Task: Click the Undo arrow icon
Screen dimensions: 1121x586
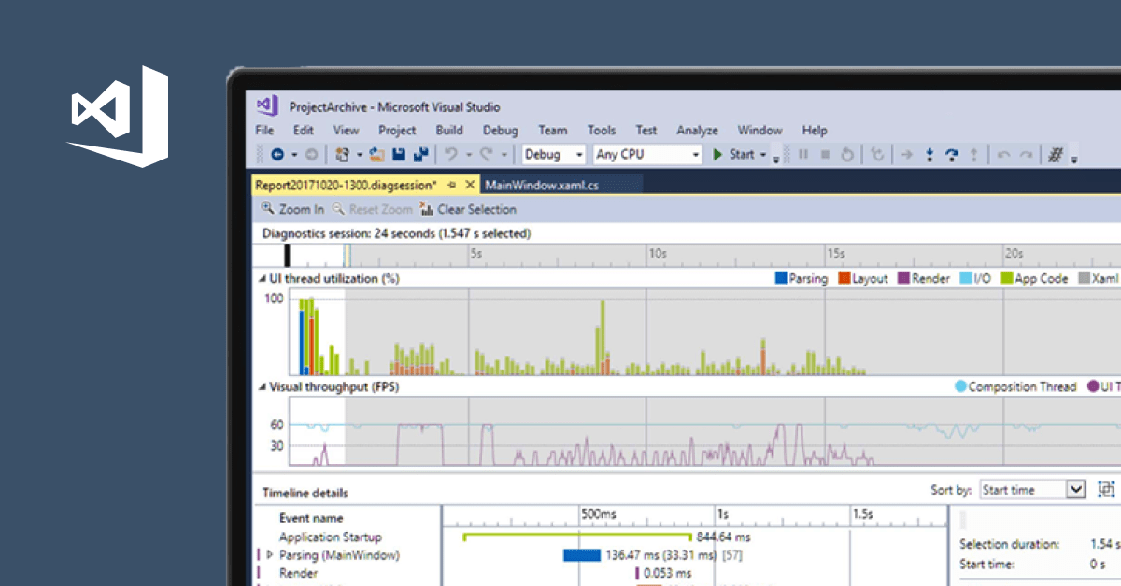Action: (x=451, y=155)
